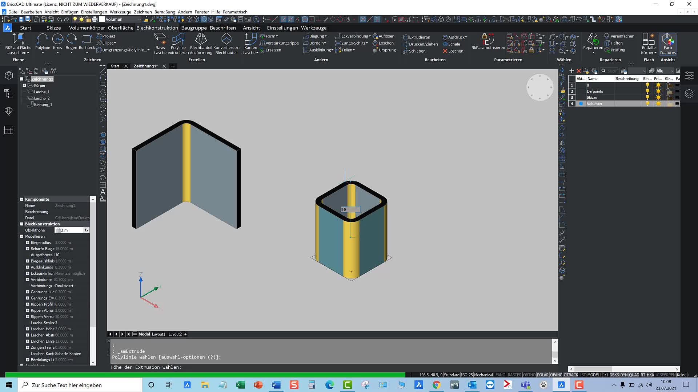
Task: Click Projekt button in Zeichnen group
Action: pos(106,36)
